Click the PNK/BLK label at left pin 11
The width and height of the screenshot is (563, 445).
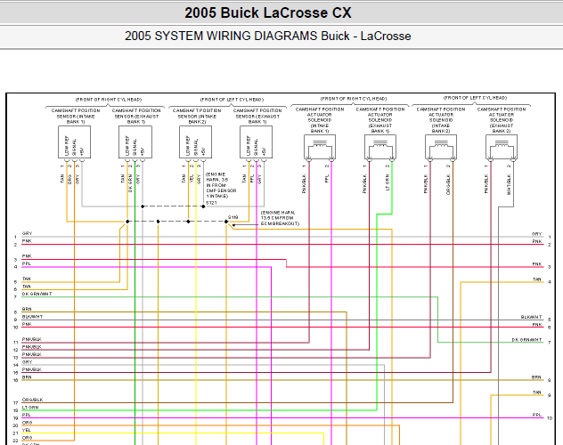32,340
